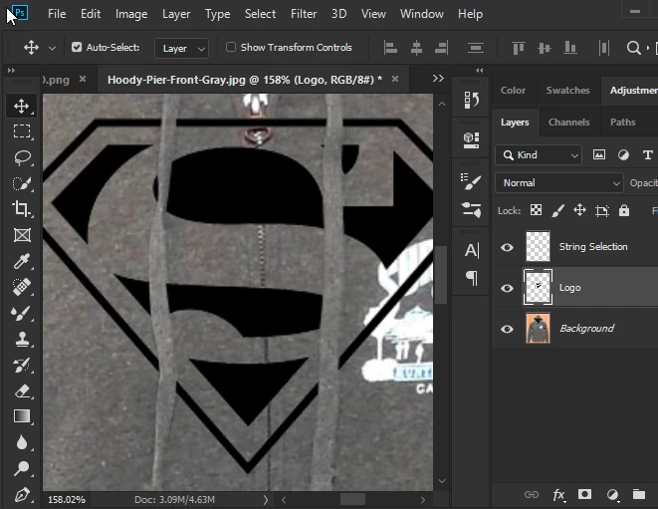Click the distribute vertically icon
This screenshot has width=658, height=509.
[x=476, y=48]
